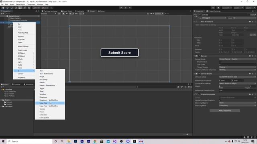257x144 pixels.
Task: Open File Explorer from the taskbar
Action: [x=69, y=141]
